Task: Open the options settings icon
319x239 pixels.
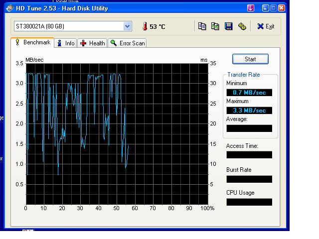Action: click(242, 26)
